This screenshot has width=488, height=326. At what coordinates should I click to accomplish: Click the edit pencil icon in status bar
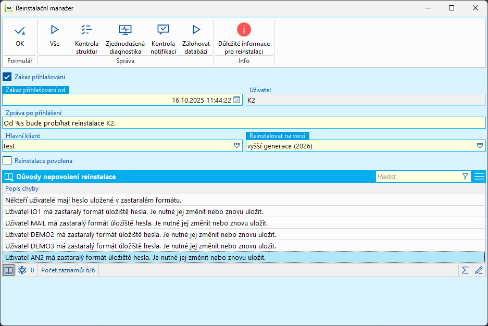[x=479, y=270]
